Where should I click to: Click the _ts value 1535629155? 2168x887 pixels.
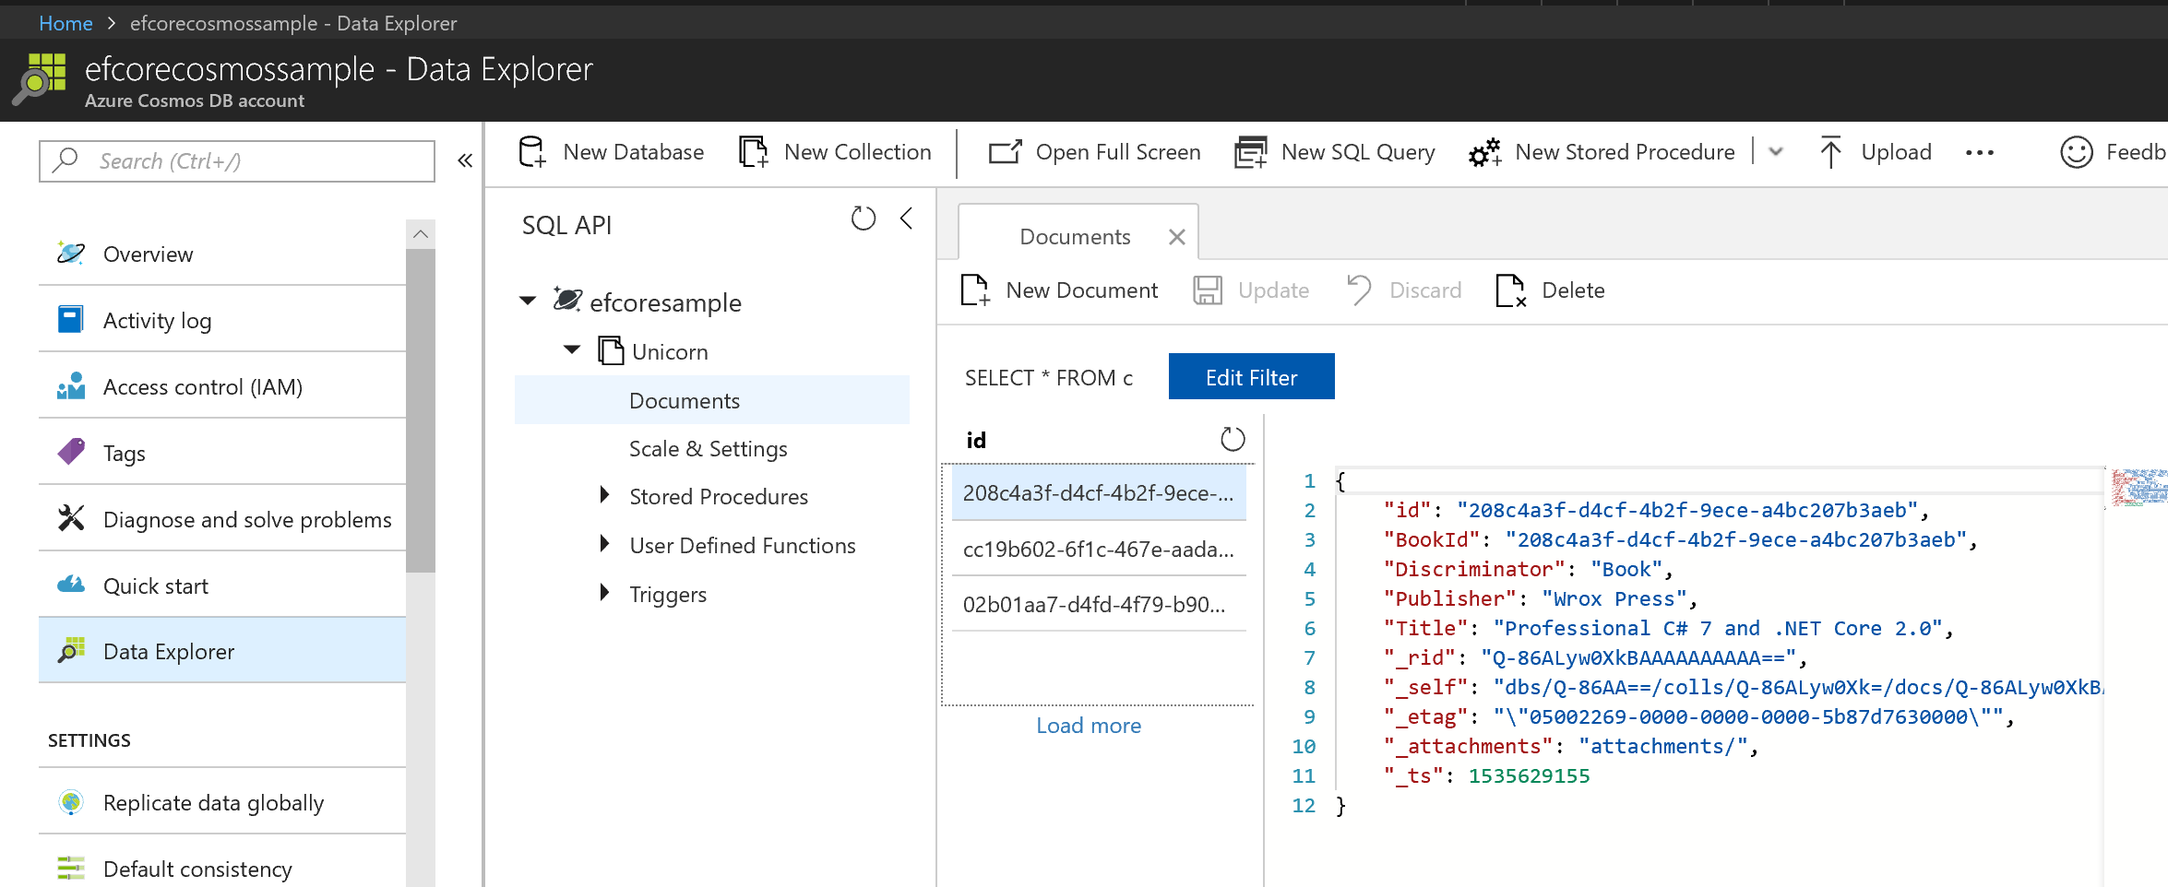click(1529, 775)
